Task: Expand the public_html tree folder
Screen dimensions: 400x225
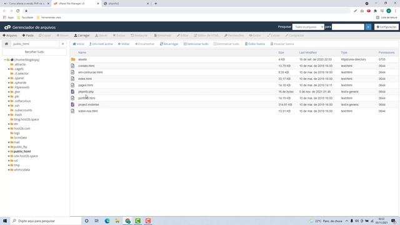Action: click(9, 151)
